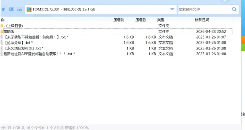Image resolution: width=245 pixels, height=130 pixels.
Task: Select the 【永久地址发布页】.txt file
Action: click(x=116, y=48)
